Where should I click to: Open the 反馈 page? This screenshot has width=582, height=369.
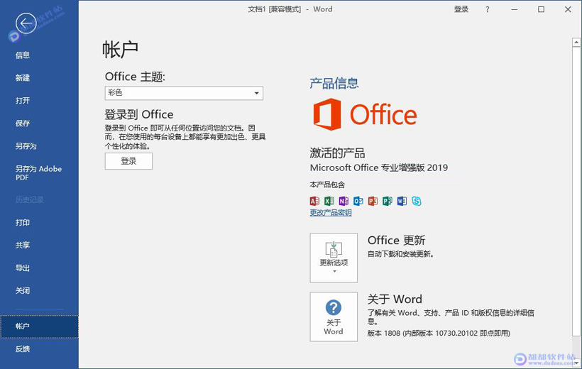pos(23,349)
